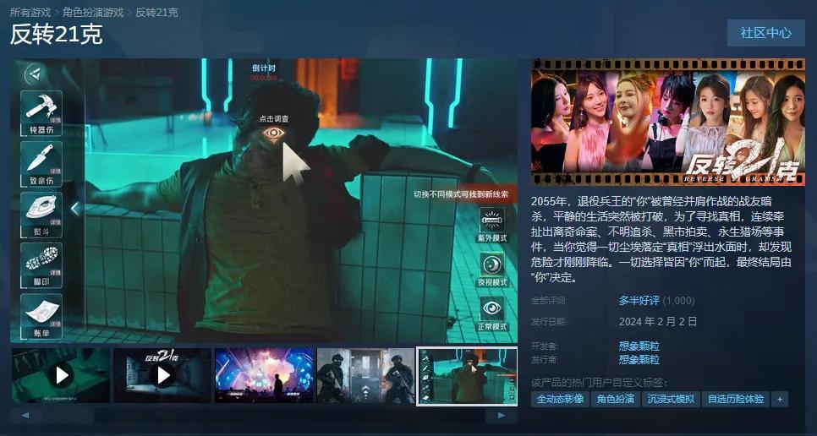Screen dimensions: 817x436
Task: Click the thumbnail strip right arrow
Action: coord(502,415)
